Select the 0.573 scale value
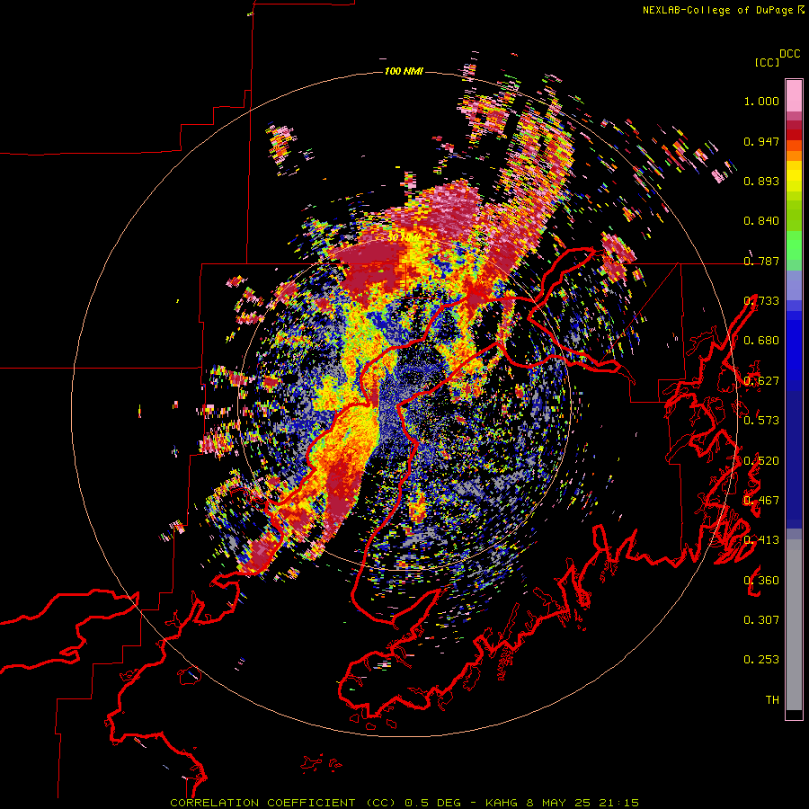This screenshot has height=809, width=809. pos(761,421)
